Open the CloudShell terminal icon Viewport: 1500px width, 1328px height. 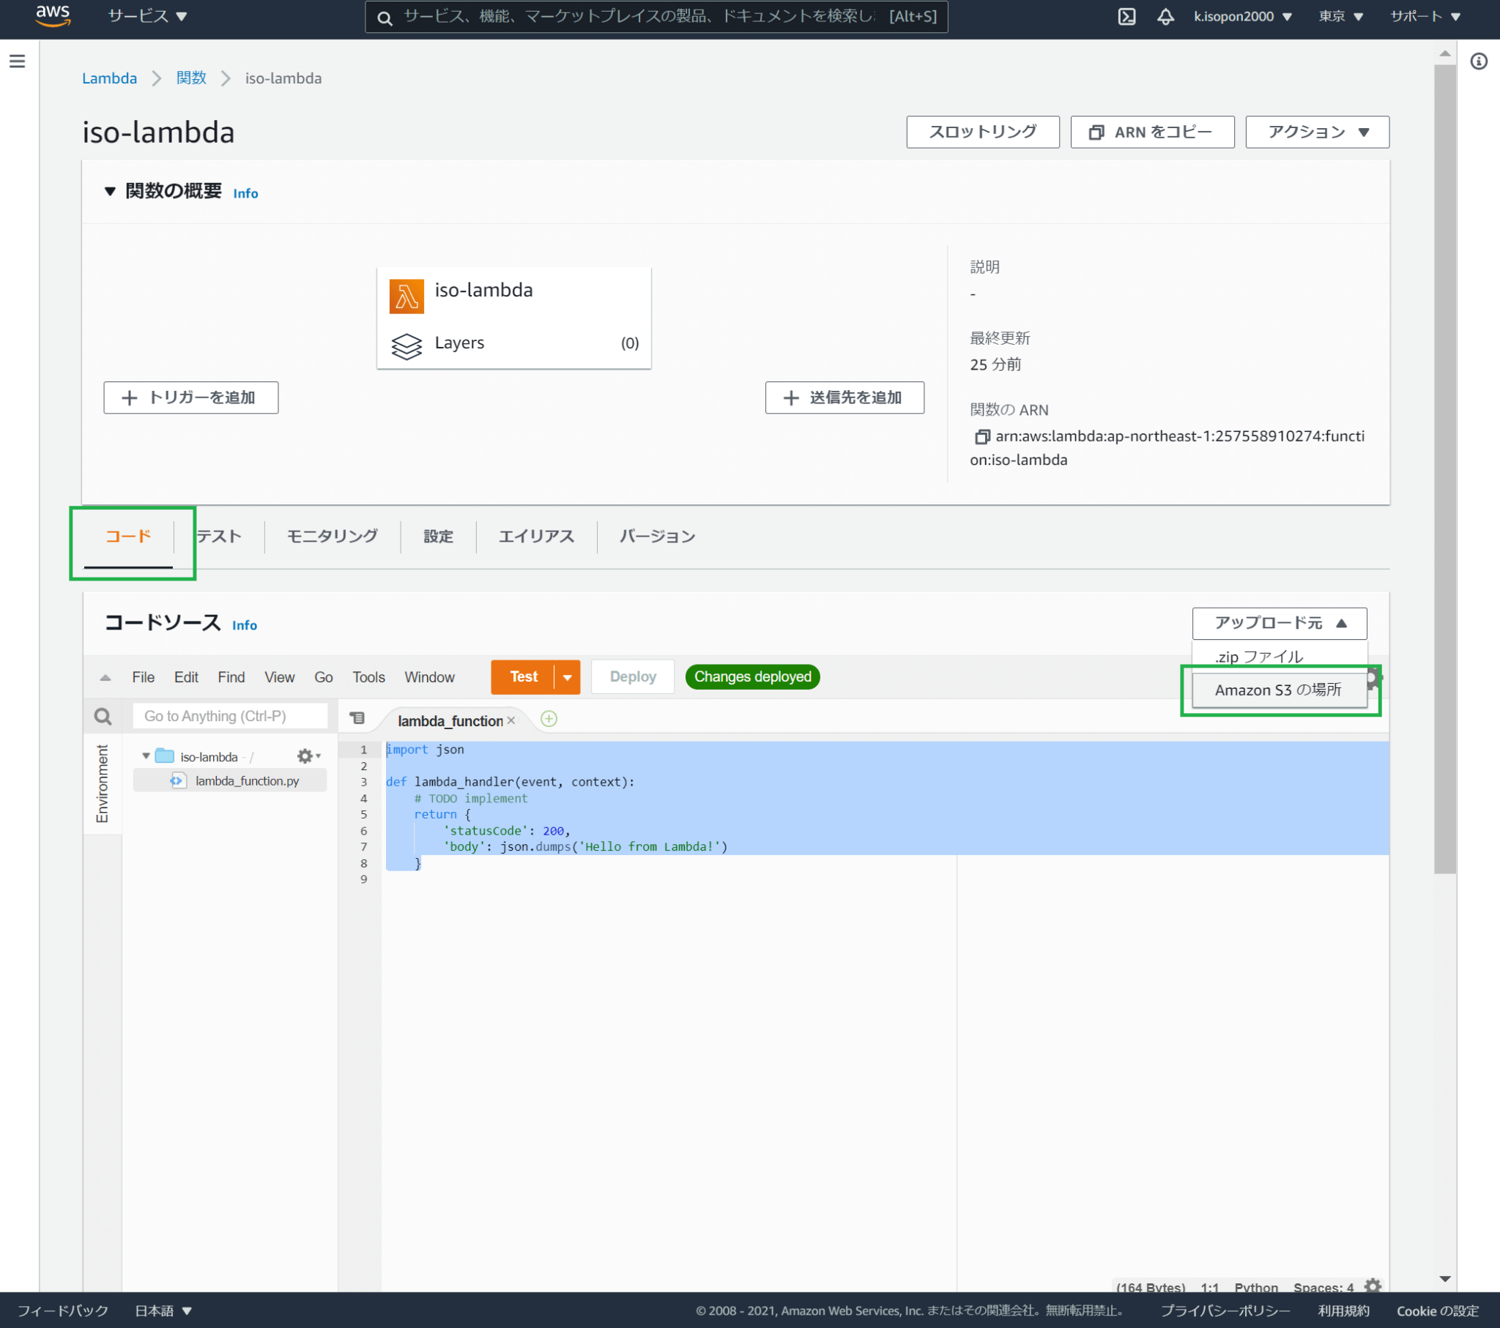pyautogui.click(x=1126, y=16)
